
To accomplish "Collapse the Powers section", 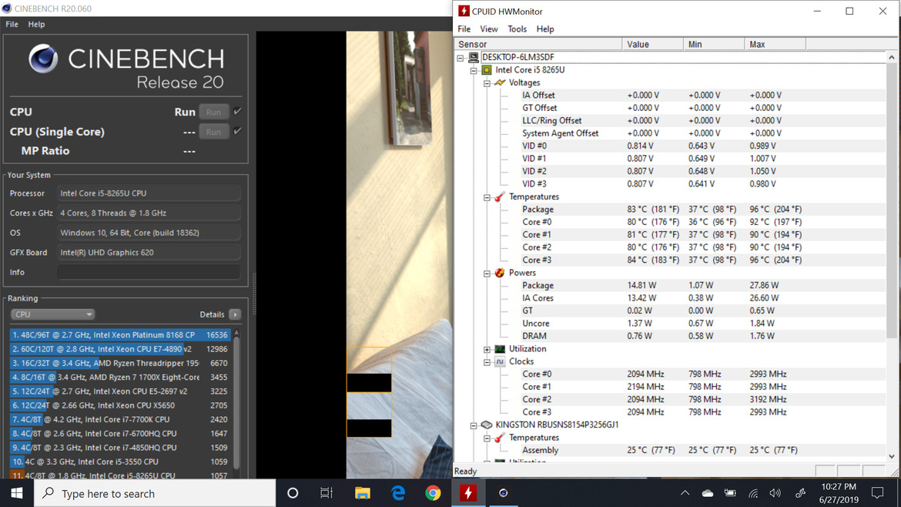I will click(x=487, y=273).
